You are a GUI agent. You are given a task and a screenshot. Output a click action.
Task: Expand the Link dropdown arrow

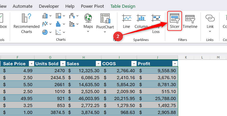(210, 31)
